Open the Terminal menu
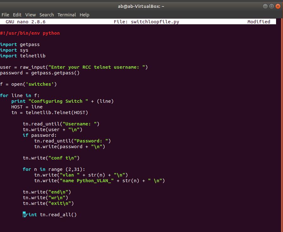This screenshot has width=283, height=232. tap(67, 15)
